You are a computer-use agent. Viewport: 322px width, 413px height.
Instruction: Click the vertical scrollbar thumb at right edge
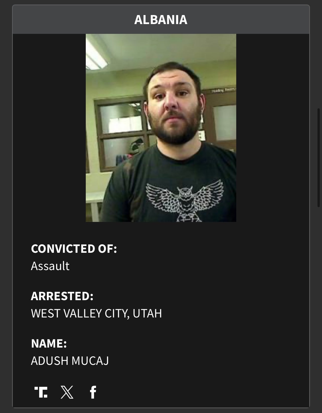tap(318, 157)
